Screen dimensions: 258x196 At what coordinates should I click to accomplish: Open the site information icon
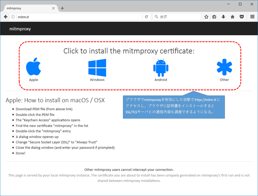coord(13,17)
